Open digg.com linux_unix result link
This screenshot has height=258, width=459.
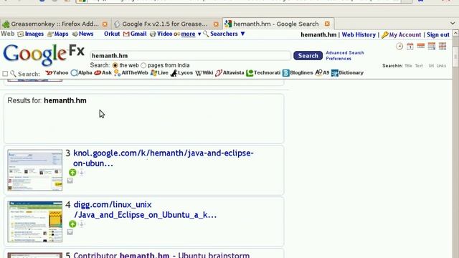click(145, 210)
